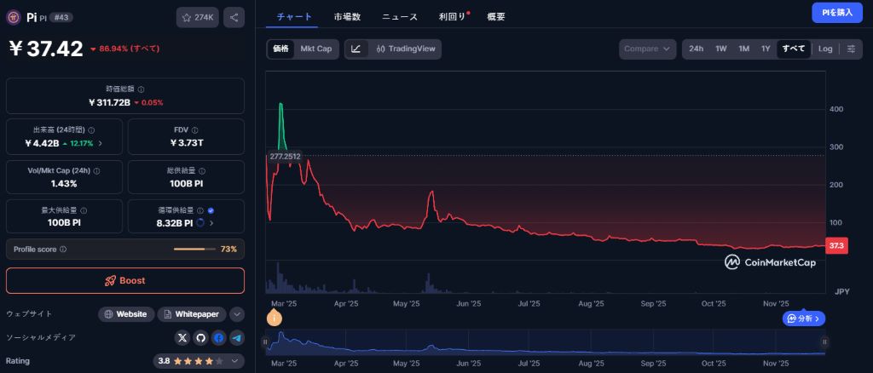Add Pi to watchlist via star 274K
Image resolution: width=873 pixels, height=373 pixels.
[x=198, y=17]
